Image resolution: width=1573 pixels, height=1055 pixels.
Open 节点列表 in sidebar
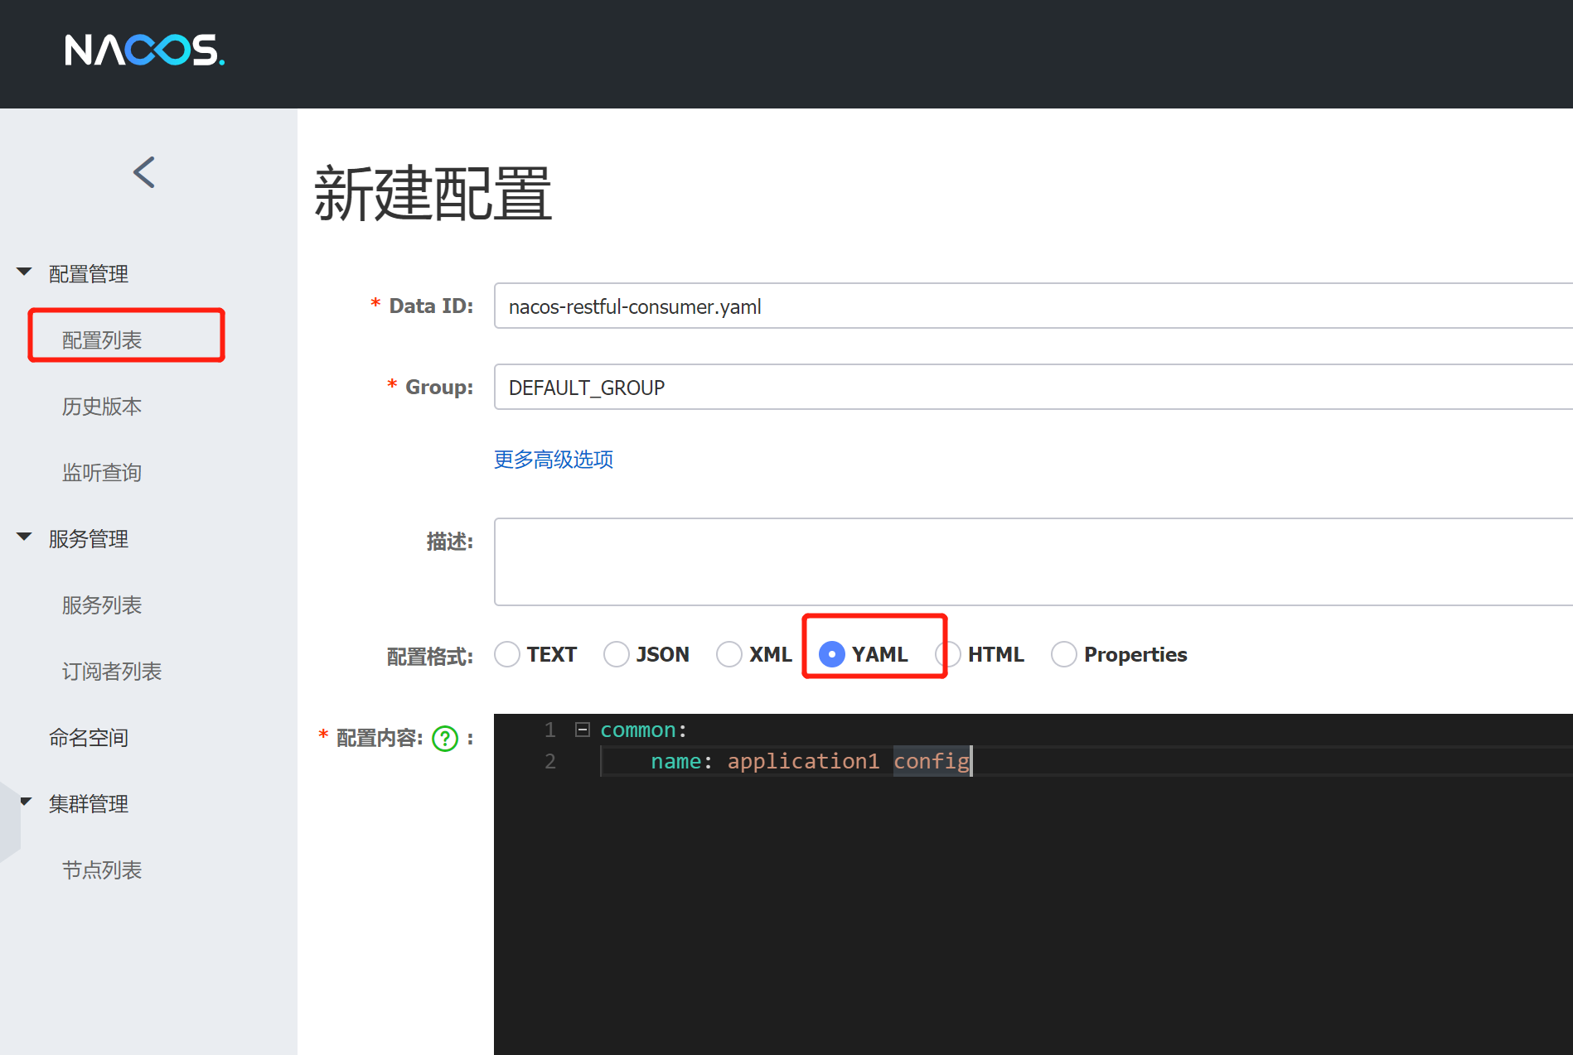coord(102,870)
